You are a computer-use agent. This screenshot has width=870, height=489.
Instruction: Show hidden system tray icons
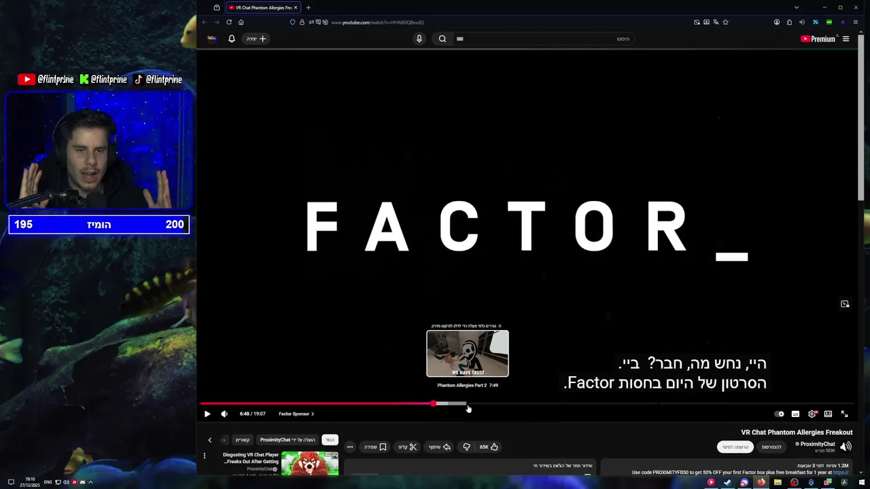tap(90, 482)
